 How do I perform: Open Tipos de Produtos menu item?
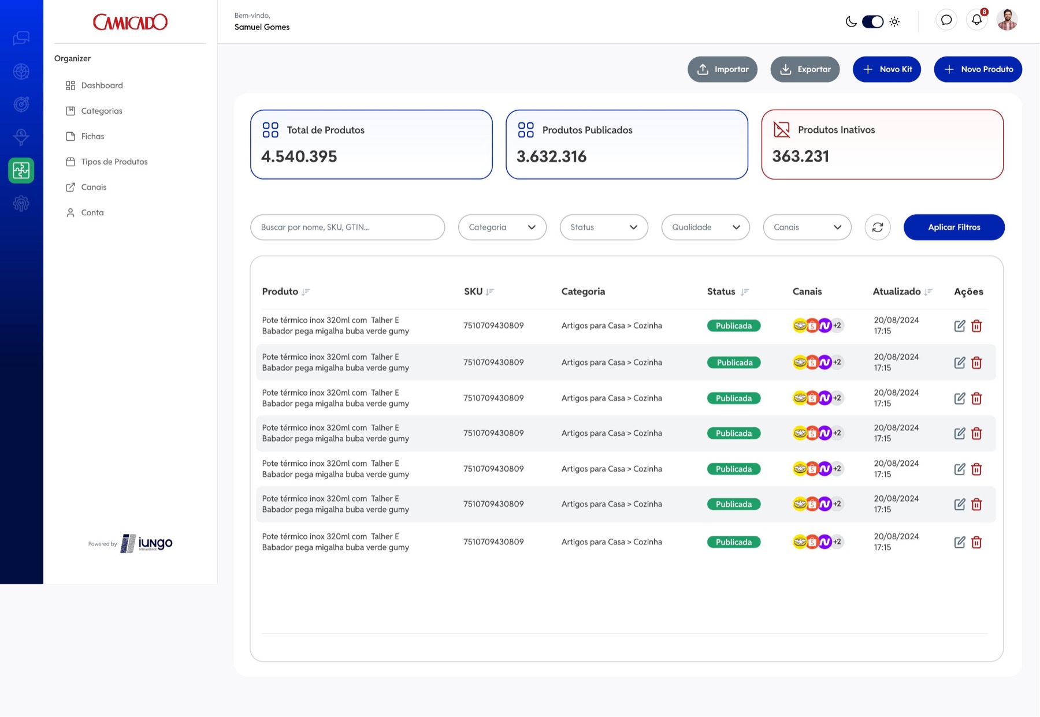tap(107, 162)
